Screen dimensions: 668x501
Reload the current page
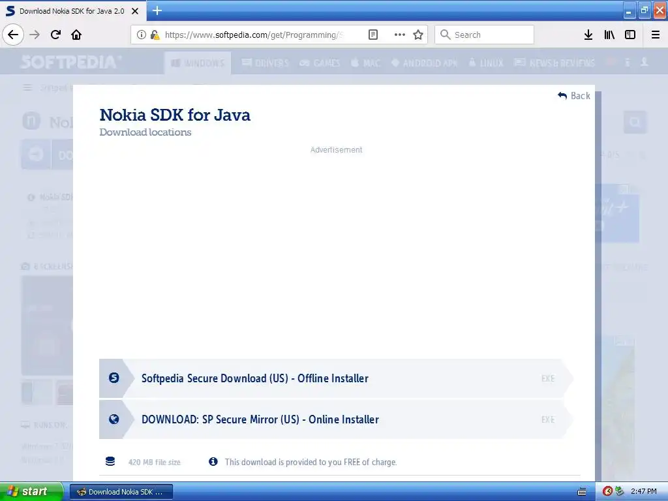tap(55, 35)
